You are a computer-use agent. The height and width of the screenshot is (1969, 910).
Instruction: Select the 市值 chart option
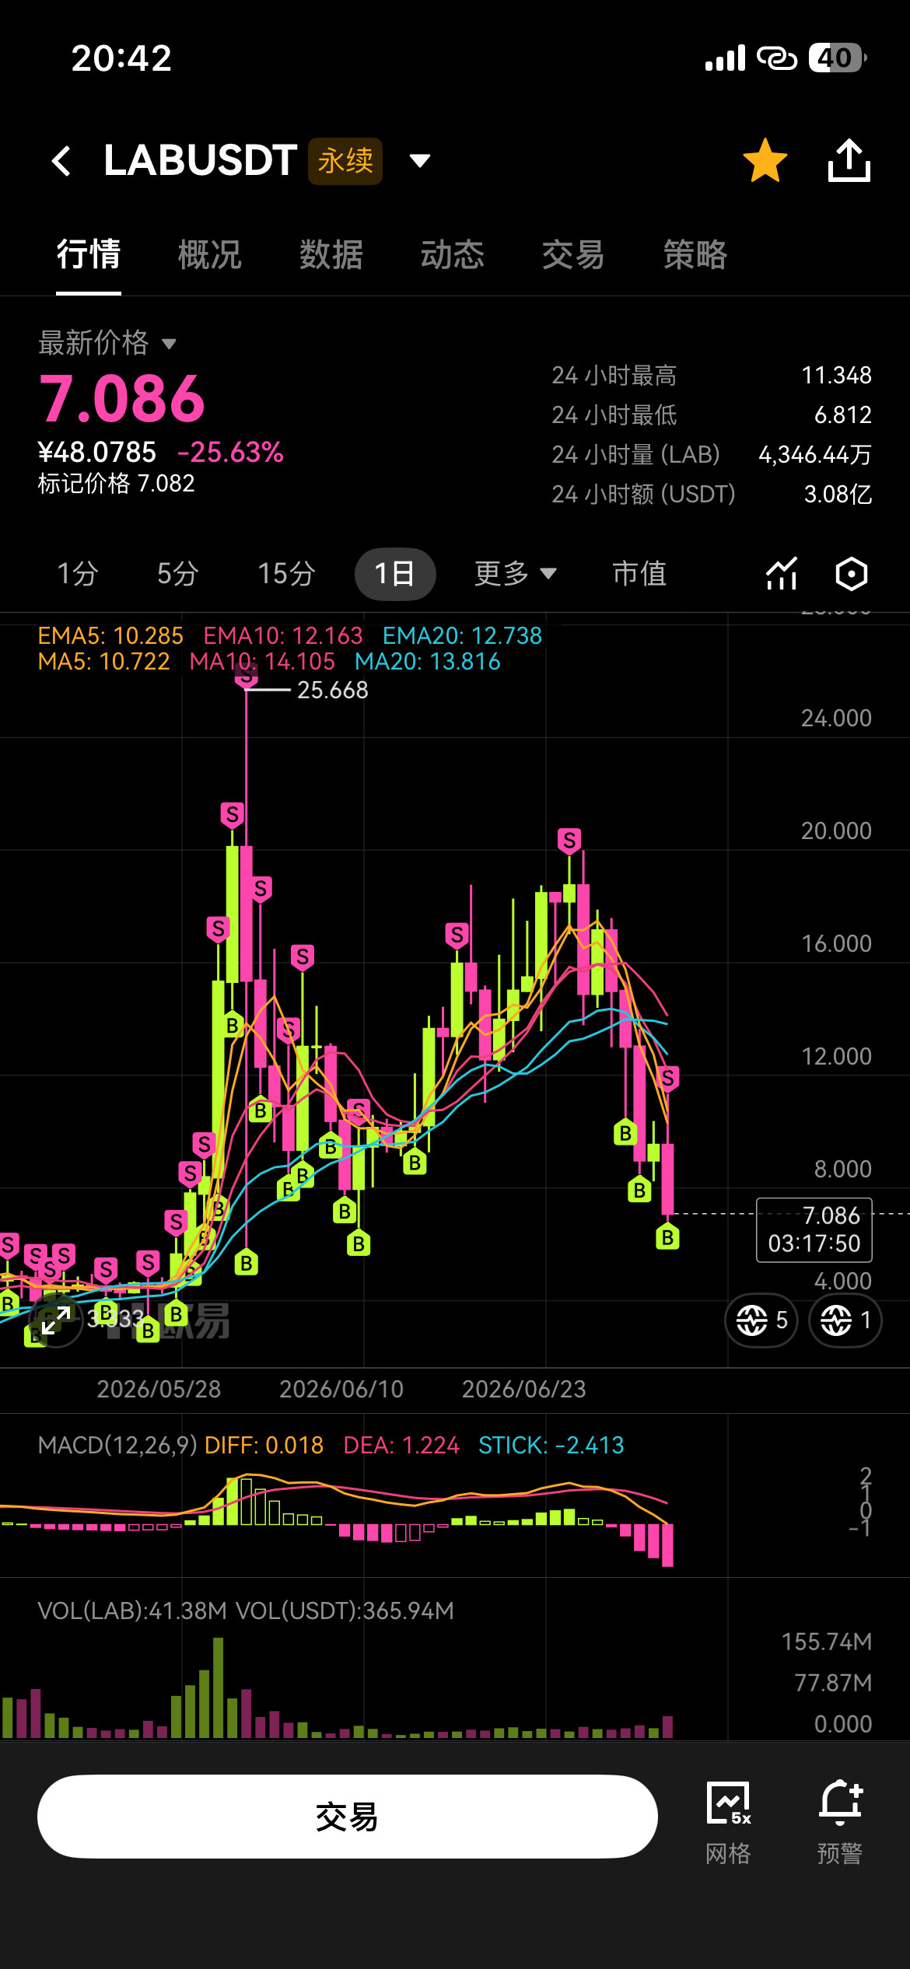point(639,574)
